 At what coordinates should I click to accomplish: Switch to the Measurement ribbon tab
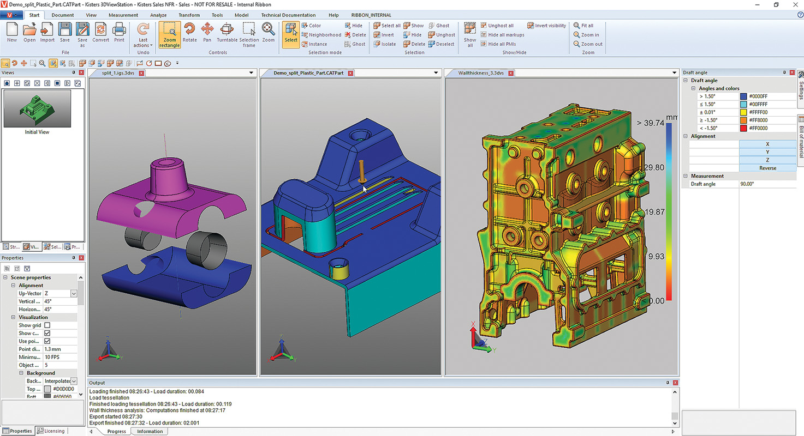[123, 15]
